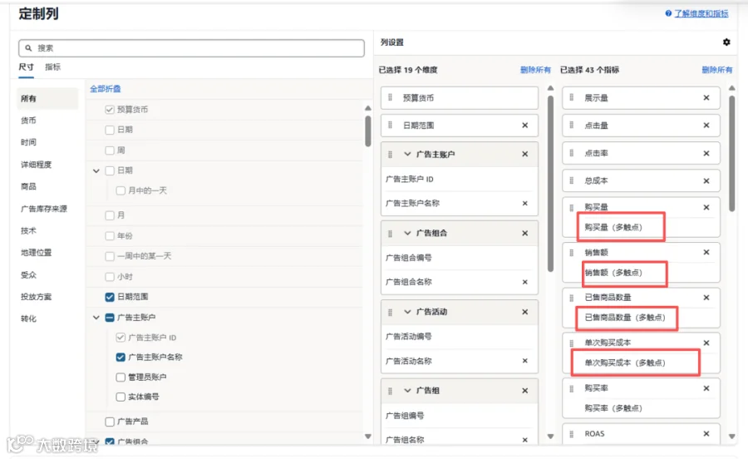Image resolution: width=748 pixels, height=459 pixels.
Task: Check the 年份 checkbox
Action: [x=110, y=235]
